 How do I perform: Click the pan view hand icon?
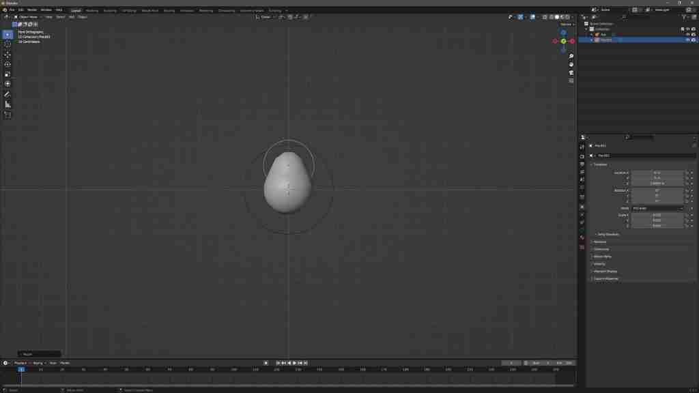click(571, 65)
